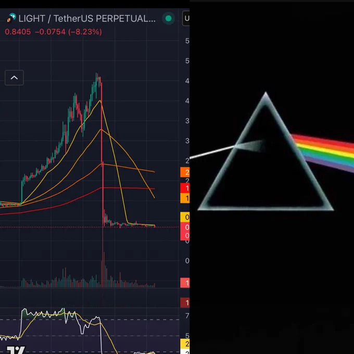Click the red price change text 0.8405 −0.0754

53,32
